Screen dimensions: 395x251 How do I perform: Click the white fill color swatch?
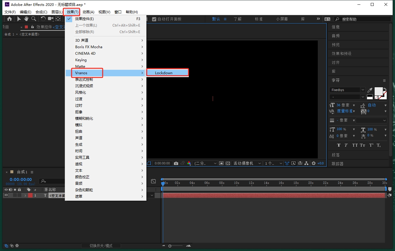pos(378,91)
